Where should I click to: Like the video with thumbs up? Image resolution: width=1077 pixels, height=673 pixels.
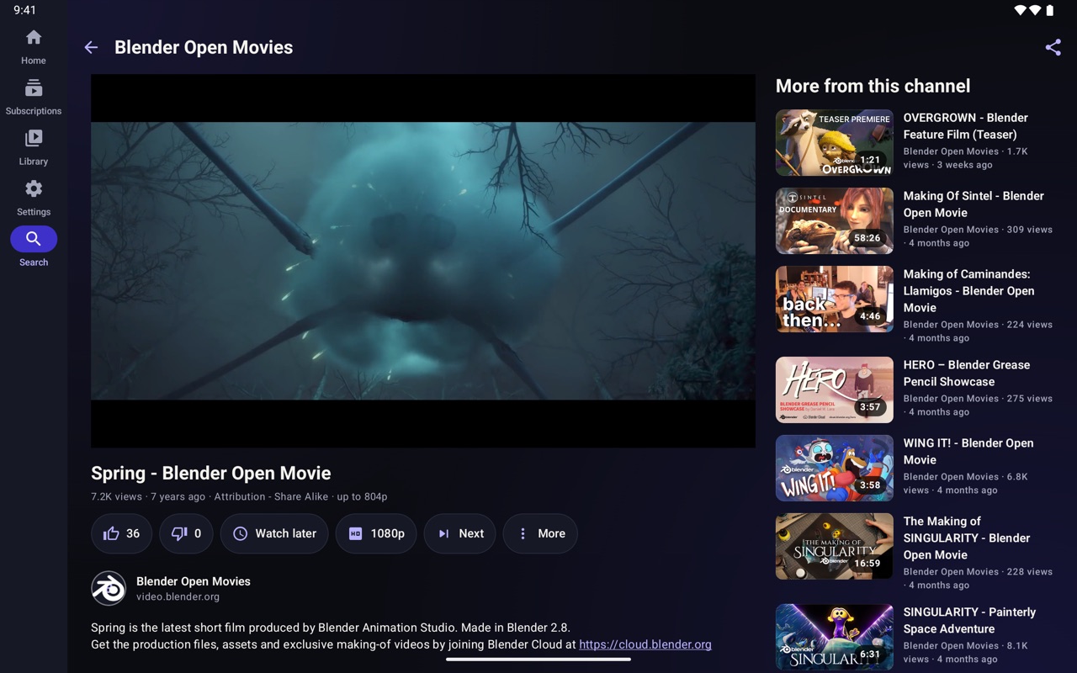[121, 533]
